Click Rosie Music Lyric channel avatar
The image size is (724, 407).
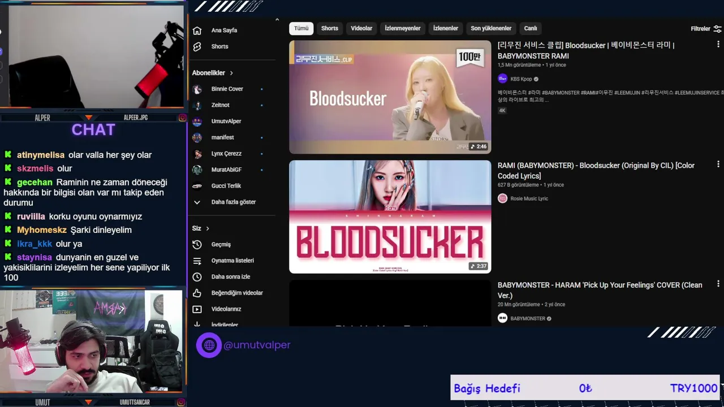502,198
